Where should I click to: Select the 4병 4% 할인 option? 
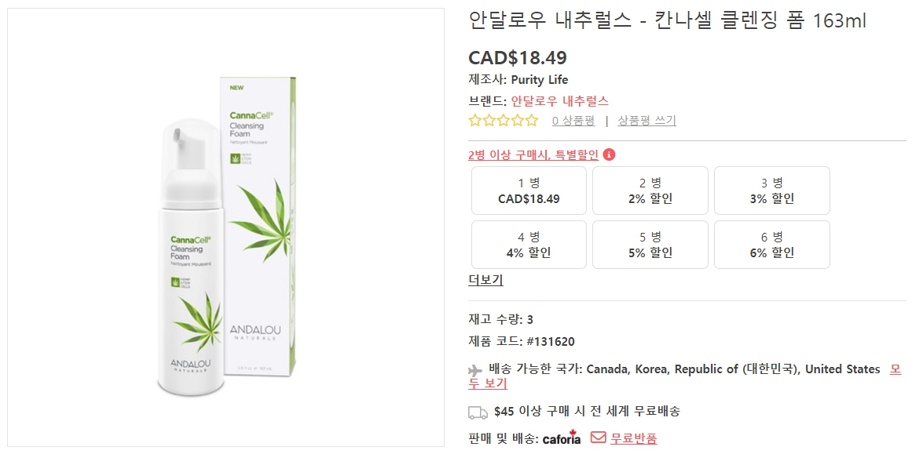tap(528, 244)
